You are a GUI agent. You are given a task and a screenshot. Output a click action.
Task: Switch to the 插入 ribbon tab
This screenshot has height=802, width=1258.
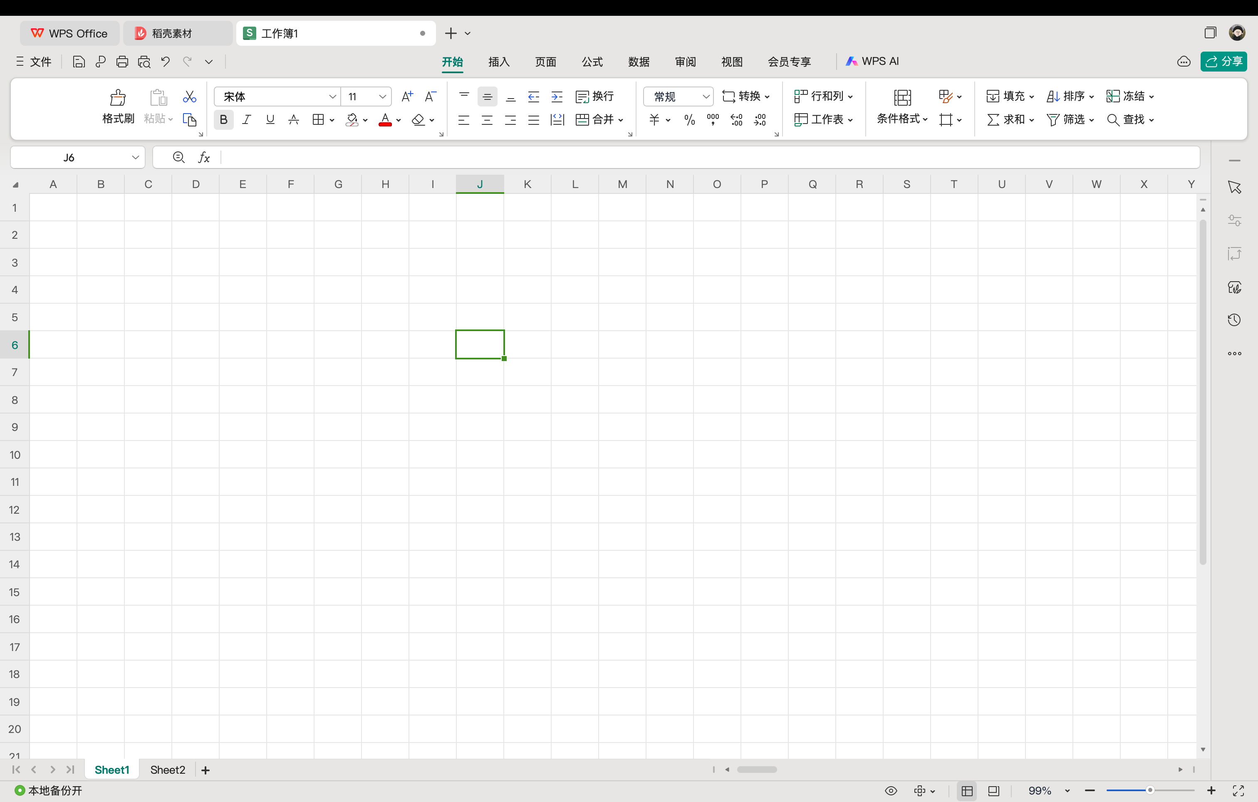tap(498, 62)
